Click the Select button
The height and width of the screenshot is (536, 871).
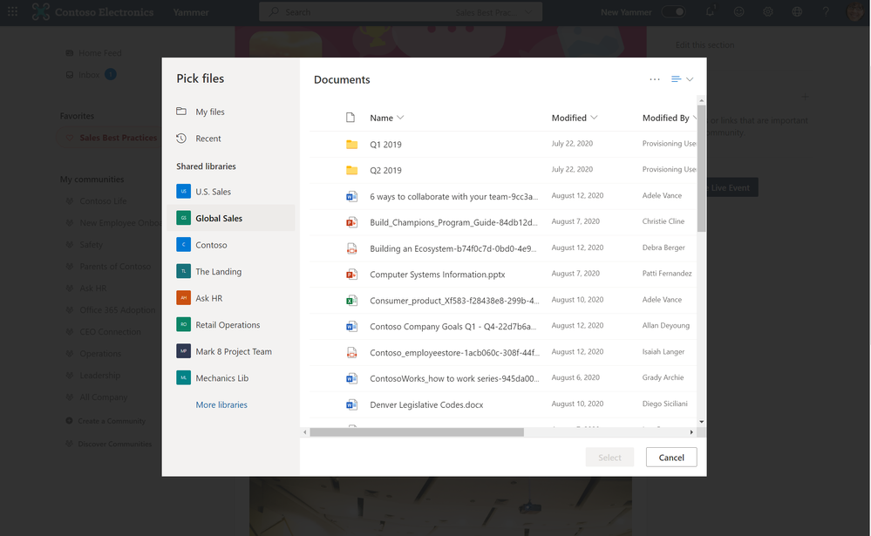tap(609, 458)
